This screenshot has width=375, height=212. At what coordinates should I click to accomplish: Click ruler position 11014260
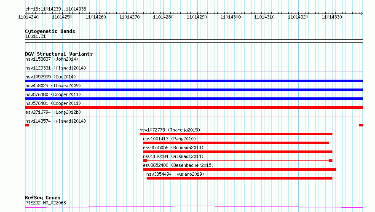pyautogui.click(x=96, y=17)
